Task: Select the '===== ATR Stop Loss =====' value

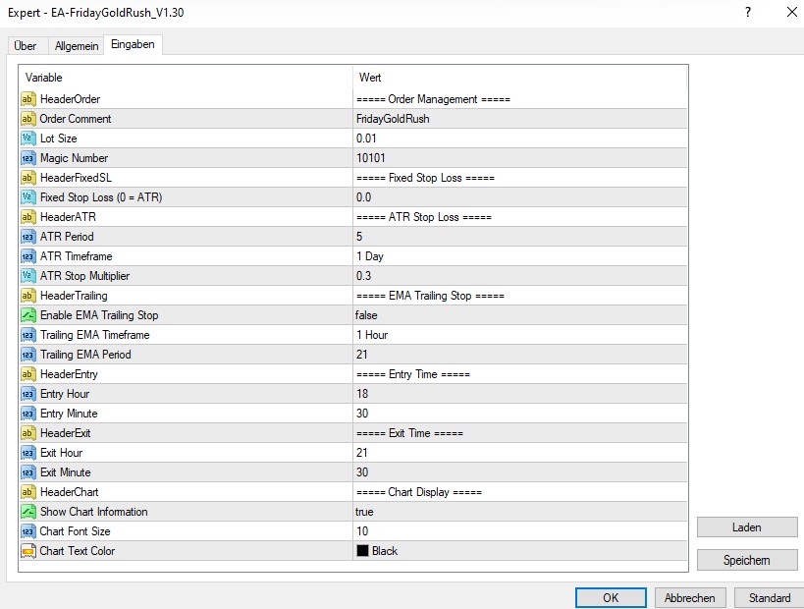Action: coord(424,217)
